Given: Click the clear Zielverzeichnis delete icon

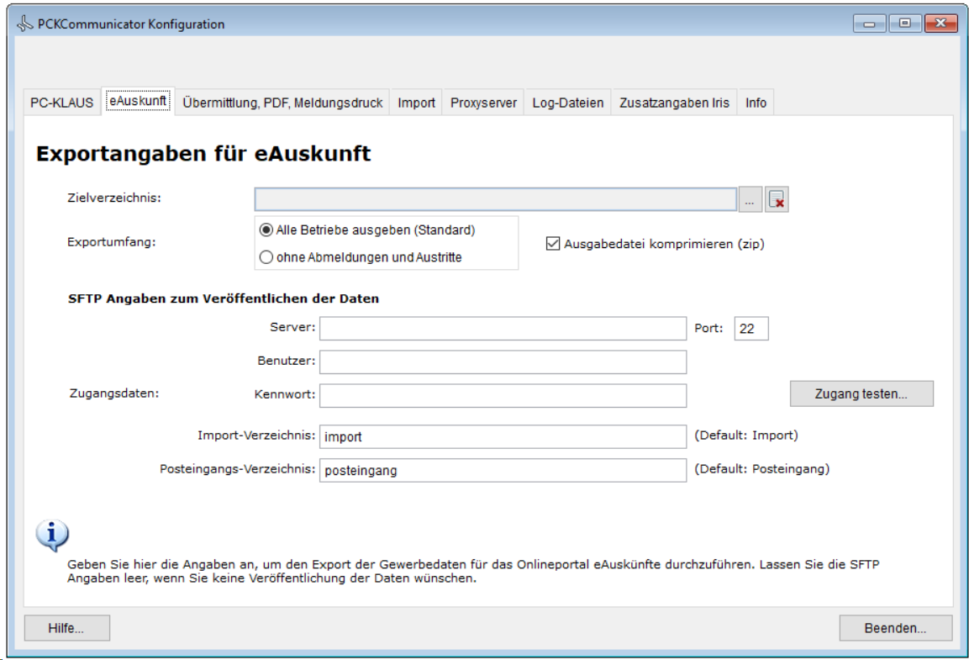Looking at the screenshot, I should click(777, 200).
